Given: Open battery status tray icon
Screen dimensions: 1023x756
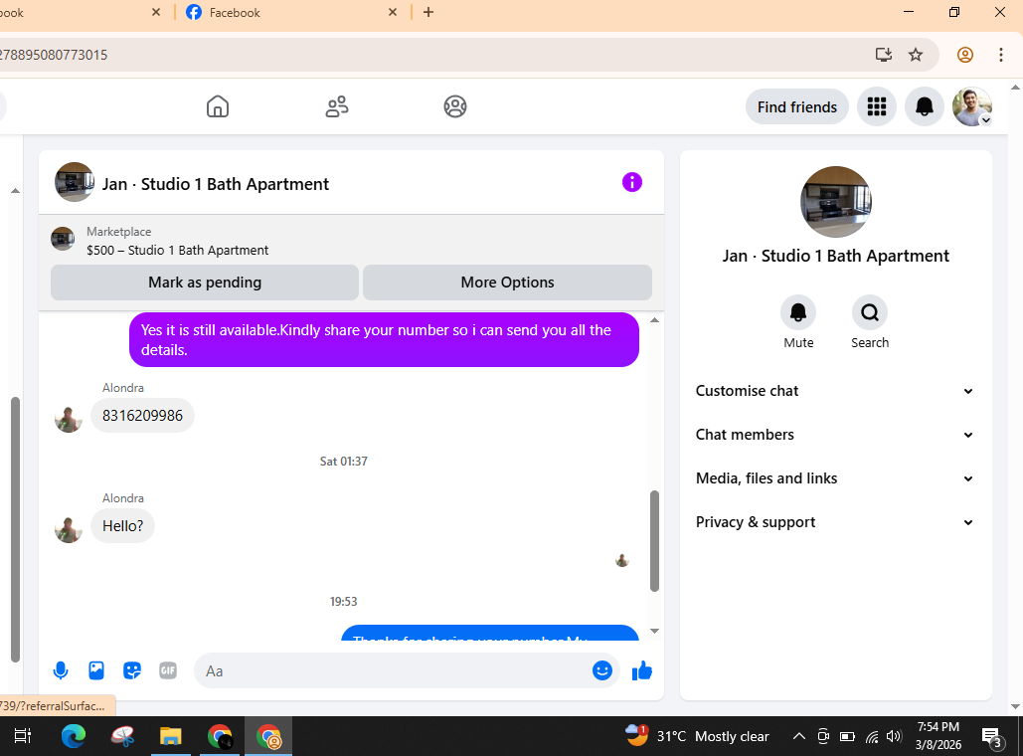Looking at the screenshot, I should [847, 736].
